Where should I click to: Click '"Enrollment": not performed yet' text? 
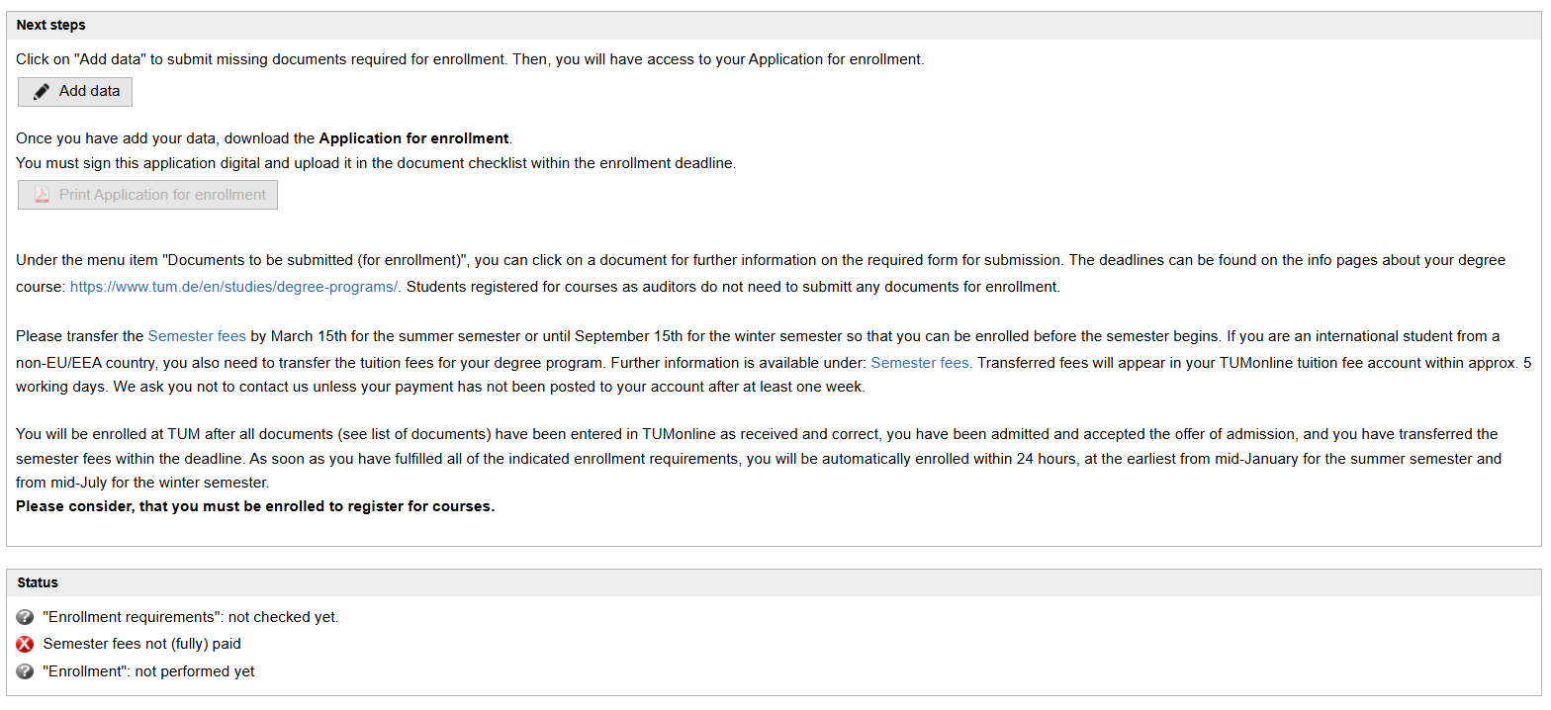coord(149,671)
